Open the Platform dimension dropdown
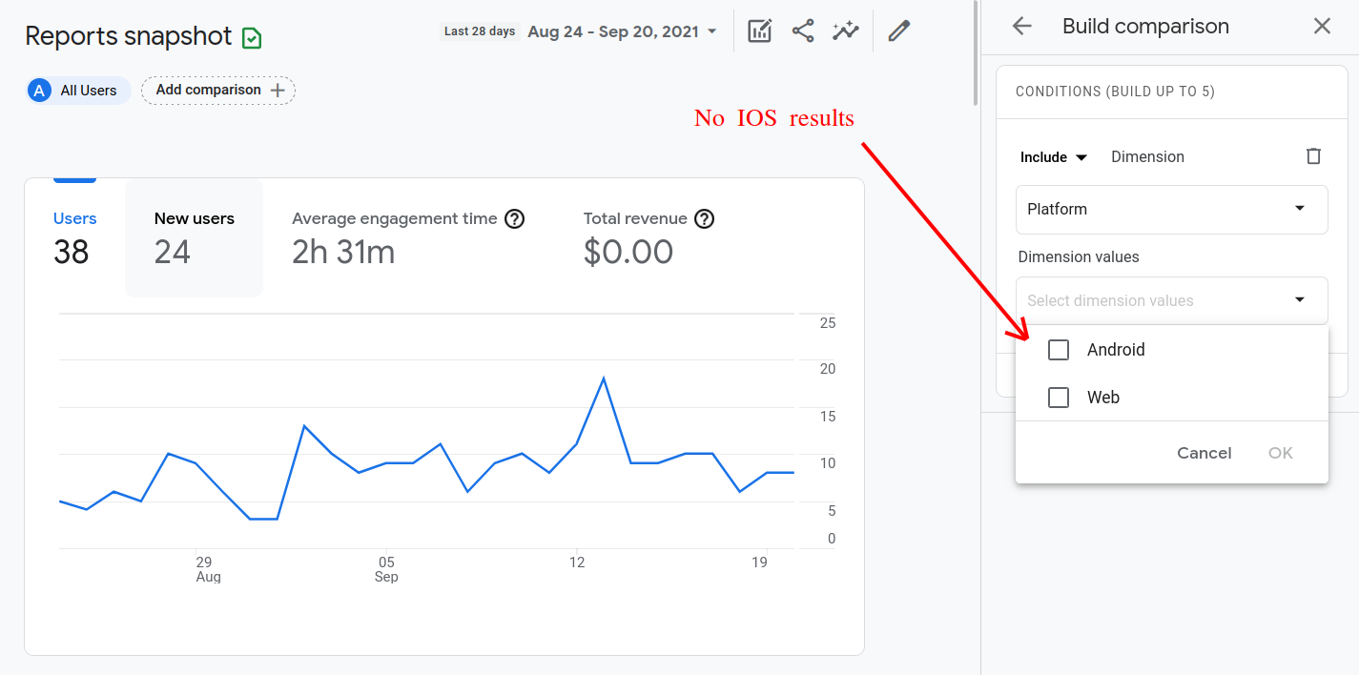1359x675 pixels. pos(1171,209)
